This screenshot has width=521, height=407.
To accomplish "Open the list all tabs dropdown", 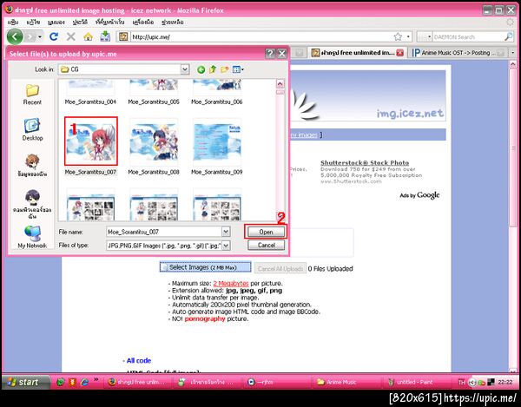I will (x=512, y=53).
